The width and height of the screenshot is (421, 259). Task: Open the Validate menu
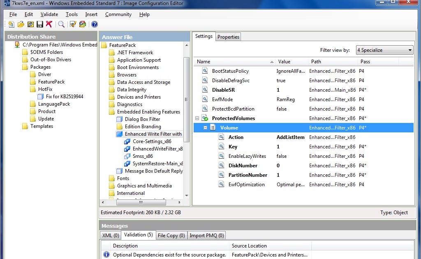pos(49,14)
